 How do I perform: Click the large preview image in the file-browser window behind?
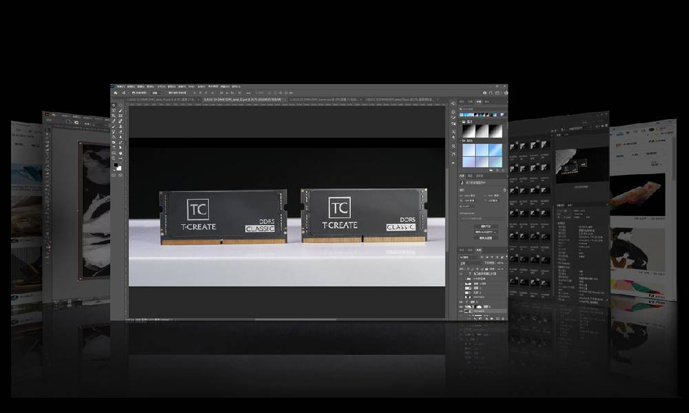point(582,165)
